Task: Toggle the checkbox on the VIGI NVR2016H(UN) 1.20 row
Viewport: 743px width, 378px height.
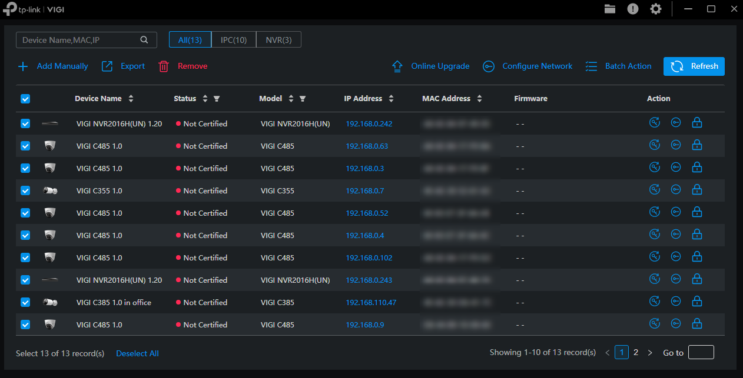Action: [x=25, y=123]
